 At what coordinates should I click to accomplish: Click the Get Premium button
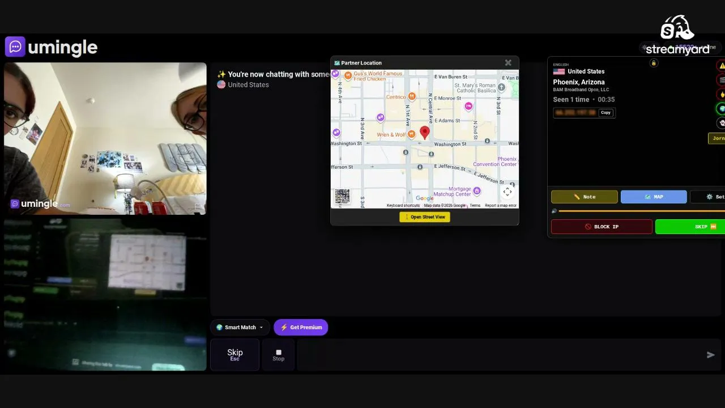301,328
